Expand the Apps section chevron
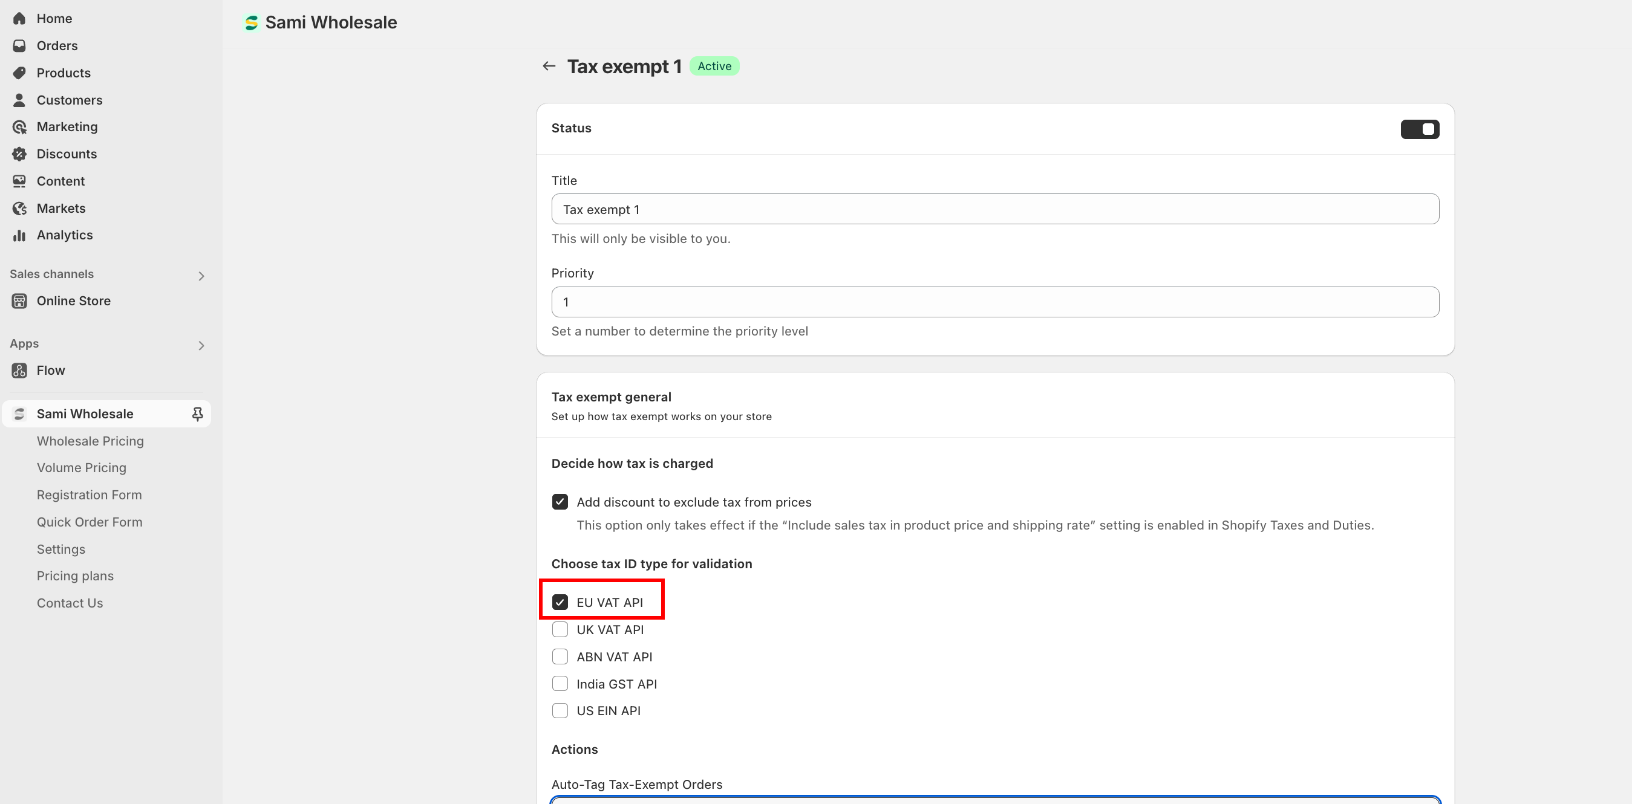The width and height of the screenshot is (1632, 804). [201, 346]
